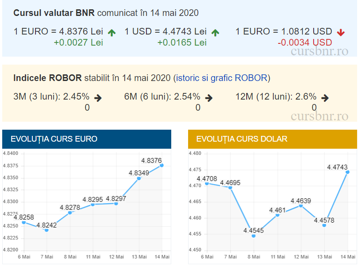Screen dimensions: 358x266
Task: Click the 'Cursul valutar BNR' heading
Action: (x=54, y=13)
